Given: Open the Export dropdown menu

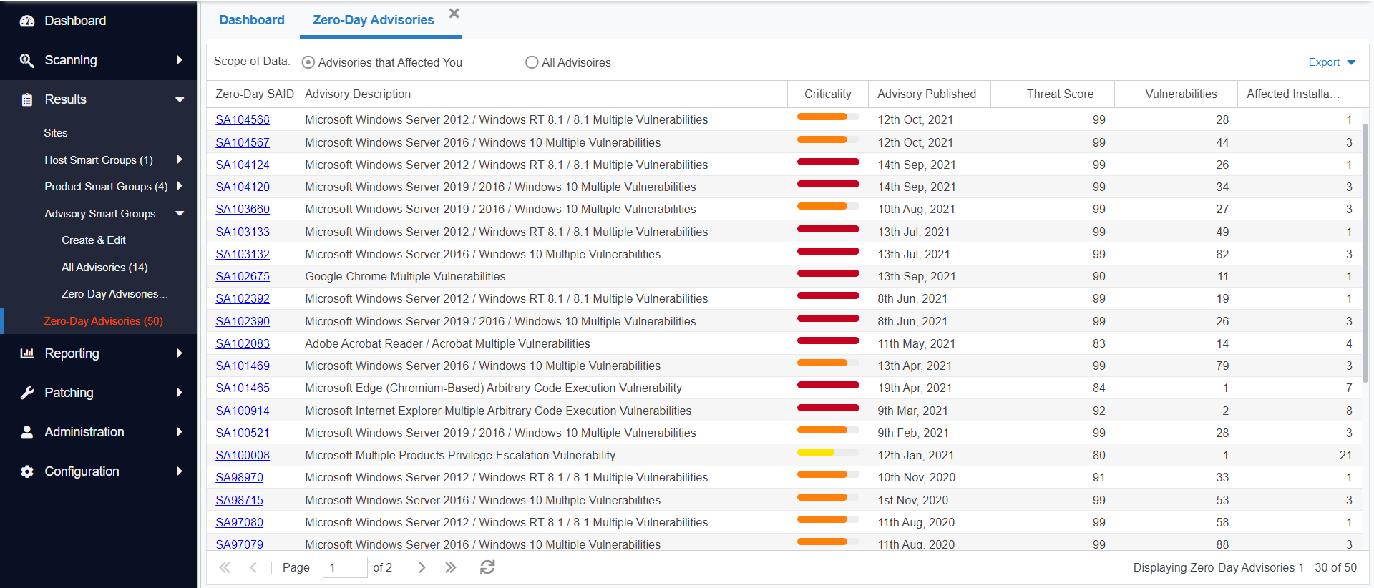Looking at the screenshot, I should coord(1331,62).
